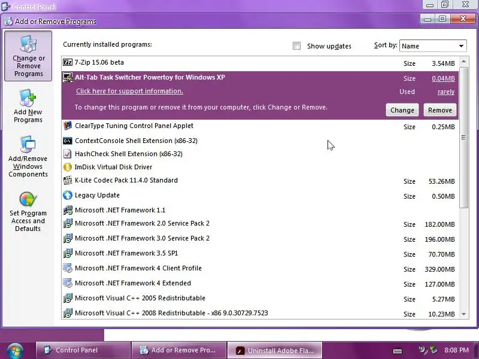Click the 329.00MB size value

(x=439, y=269)
